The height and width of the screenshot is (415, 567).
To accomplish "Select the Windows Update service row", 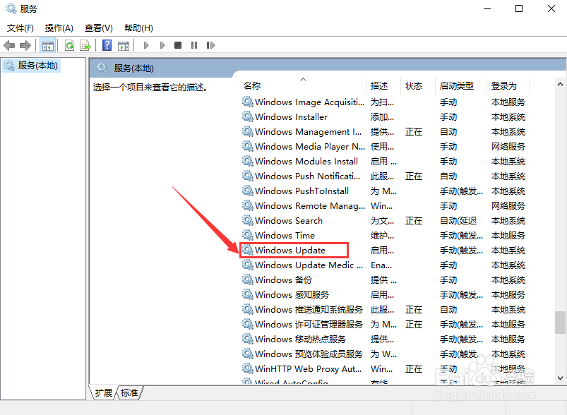I will pos(383,250).
